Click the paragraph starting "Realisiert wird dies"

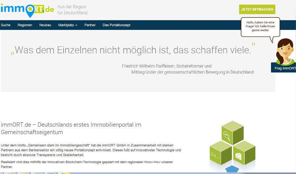87,164
